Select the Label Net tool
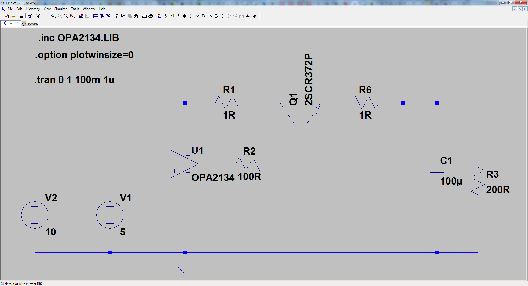This screenshot has height=286, width=528. click(x=172, y=16)
